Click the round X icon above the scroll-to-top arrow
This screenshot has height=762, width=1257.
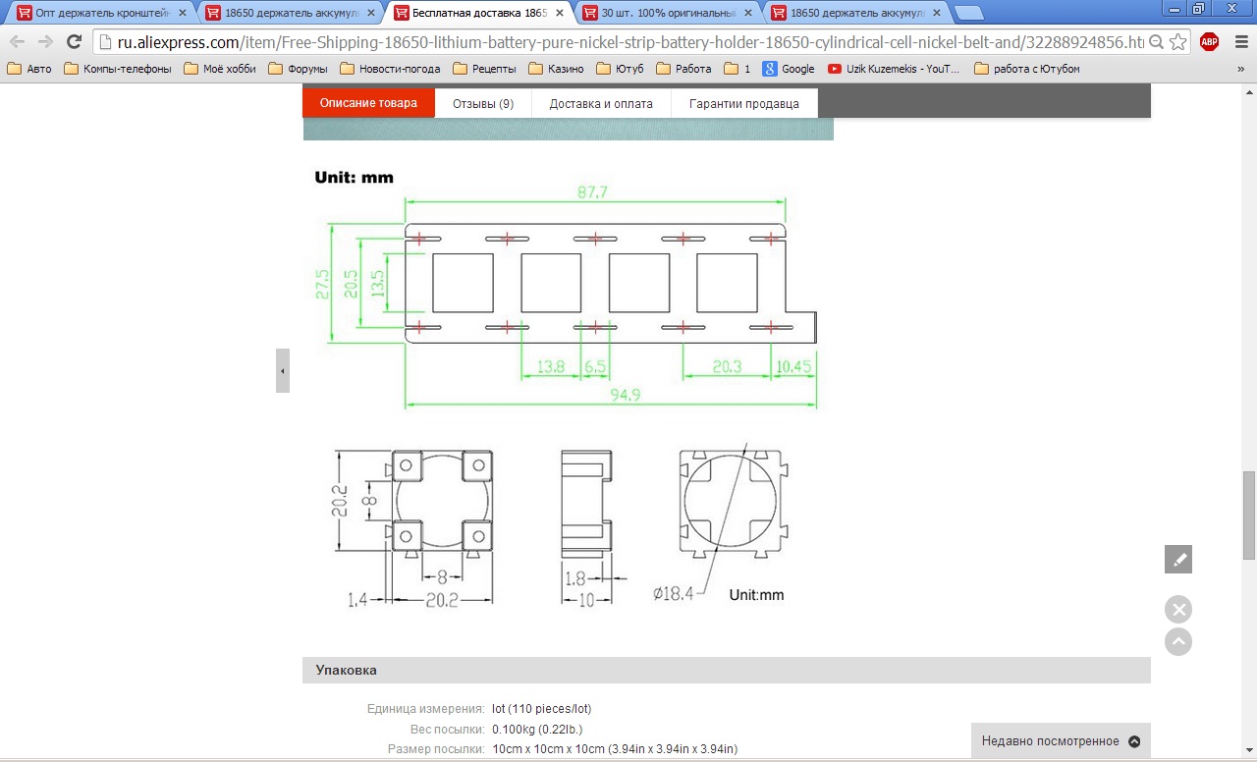pyautogui.click(x=1178, y=610)
